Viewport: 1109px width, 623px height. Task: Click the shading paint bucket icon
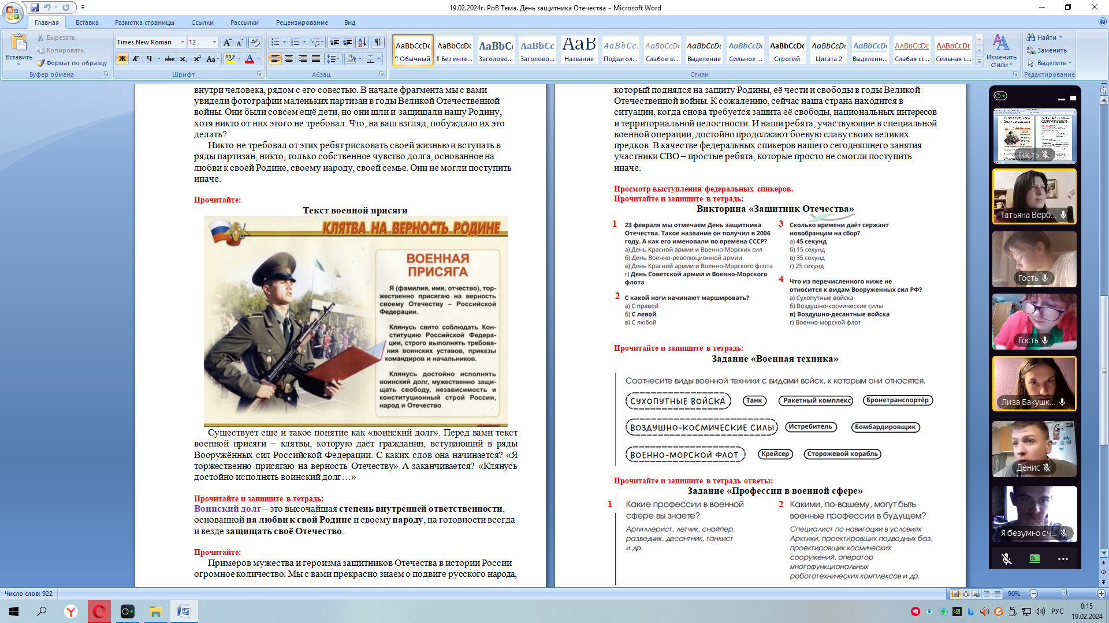[x=351, y=59]
